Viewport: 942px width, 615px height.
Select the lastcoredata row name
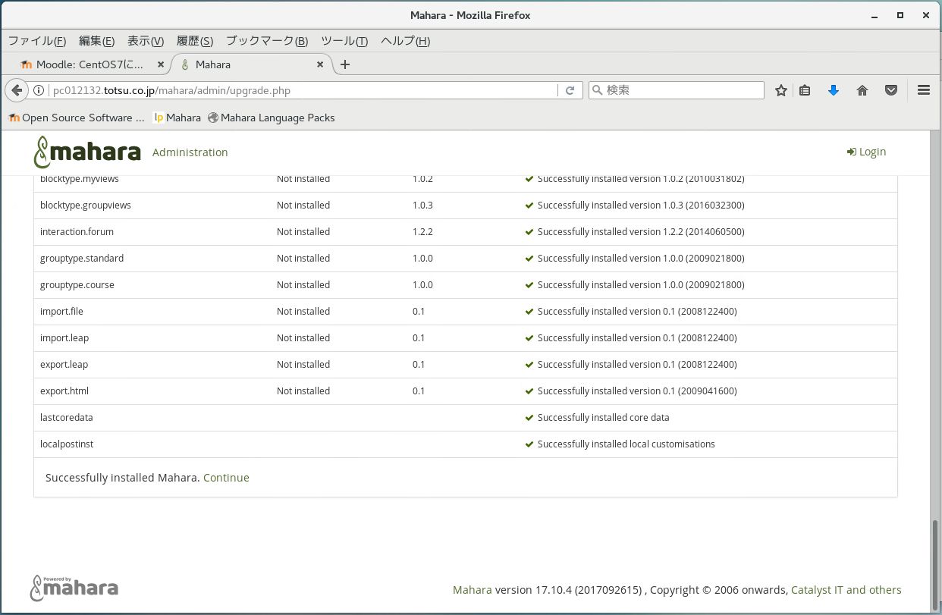click(x=67, y=418)
